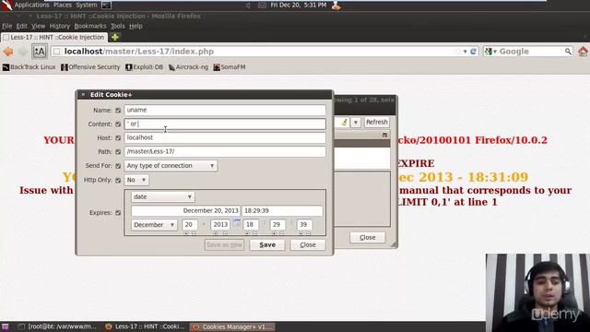Toggle the Expires checkbox
Screen dimensions: 590x332
[x=118, y=213]
